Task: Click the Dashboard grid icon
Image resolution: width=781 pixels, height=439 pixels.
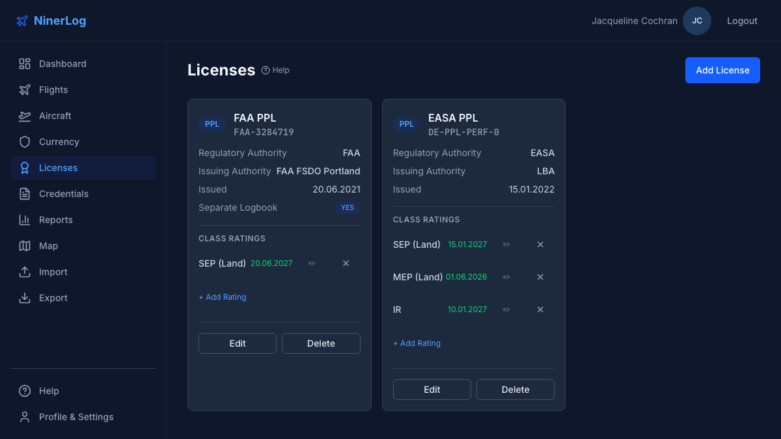Action: pos(25,64)
